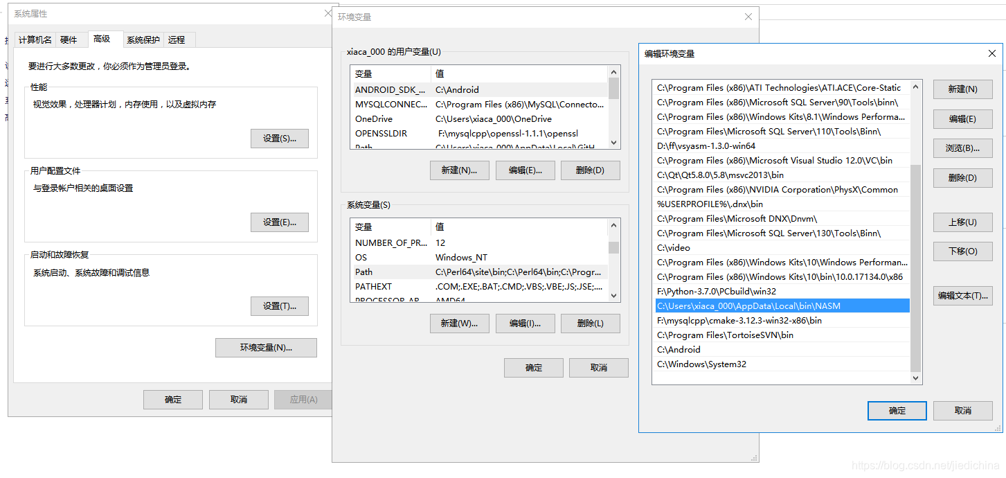Select NVIDIA PhysX\Common path entry

pyautogui.click(x=782, y=189)
